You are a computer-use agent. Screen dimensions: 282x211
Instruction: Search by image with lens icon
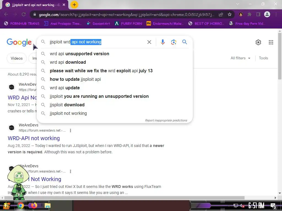pos(173,42)
